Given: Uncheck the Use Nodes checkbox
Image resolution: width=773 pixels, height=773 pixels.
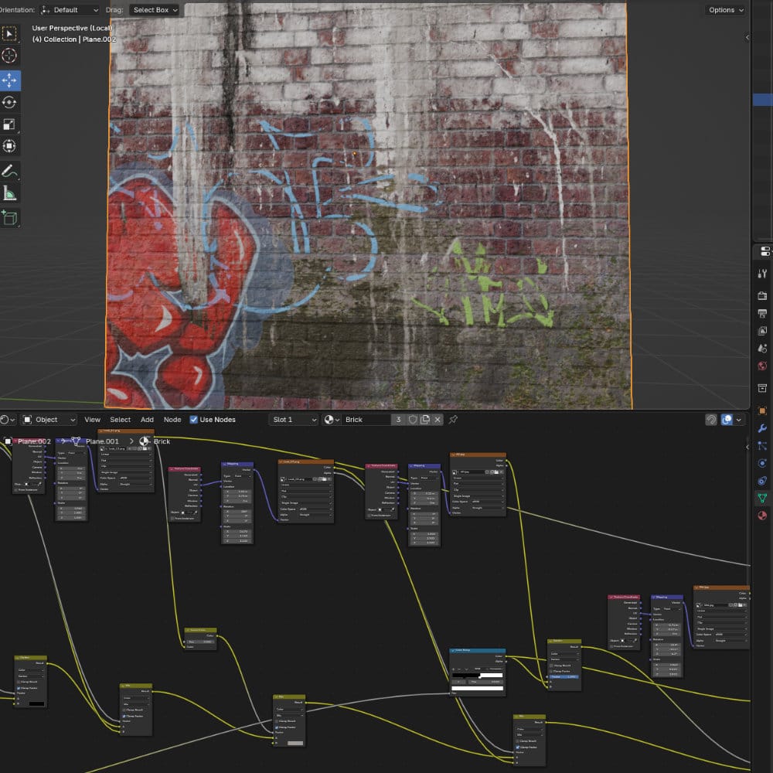Looking at the screenshot, I should [x=193, y=420].
